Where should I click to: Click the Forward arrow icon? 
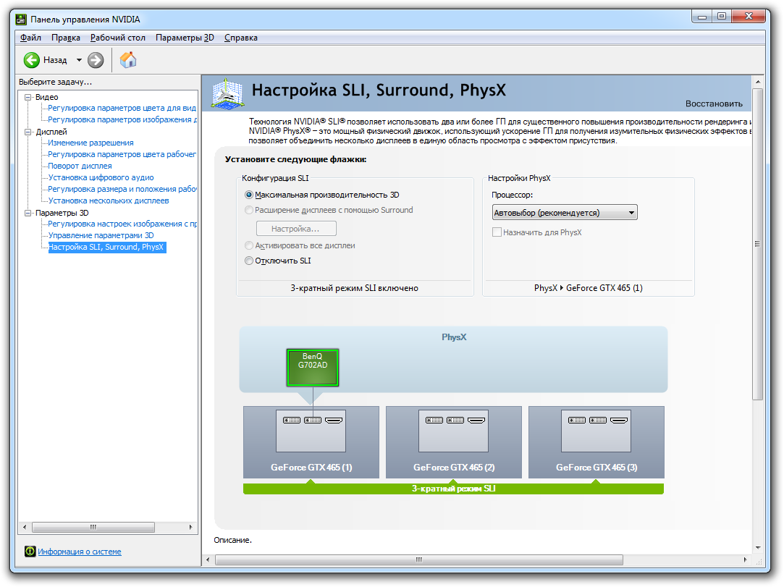[96, 60]
